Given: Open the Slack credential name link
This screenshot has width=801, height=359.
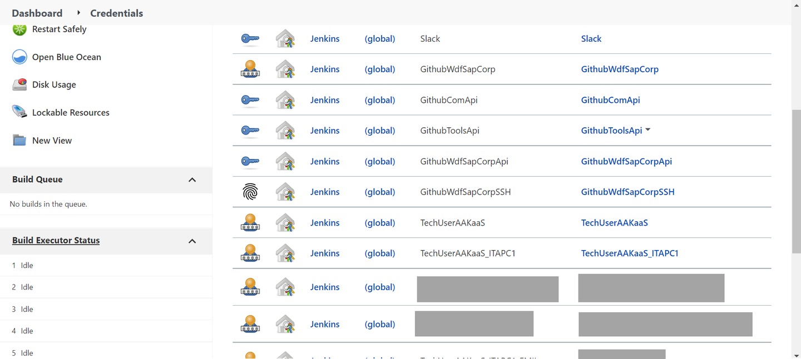Looking at the screenshot, I should (x=591, y=39).
